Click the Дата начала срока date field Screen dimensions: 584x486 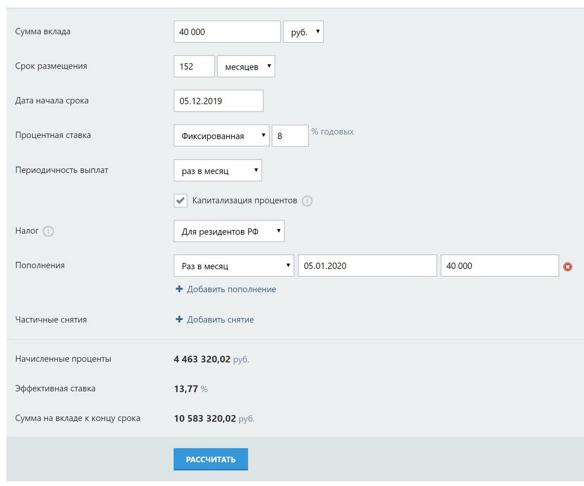(218, 101)
